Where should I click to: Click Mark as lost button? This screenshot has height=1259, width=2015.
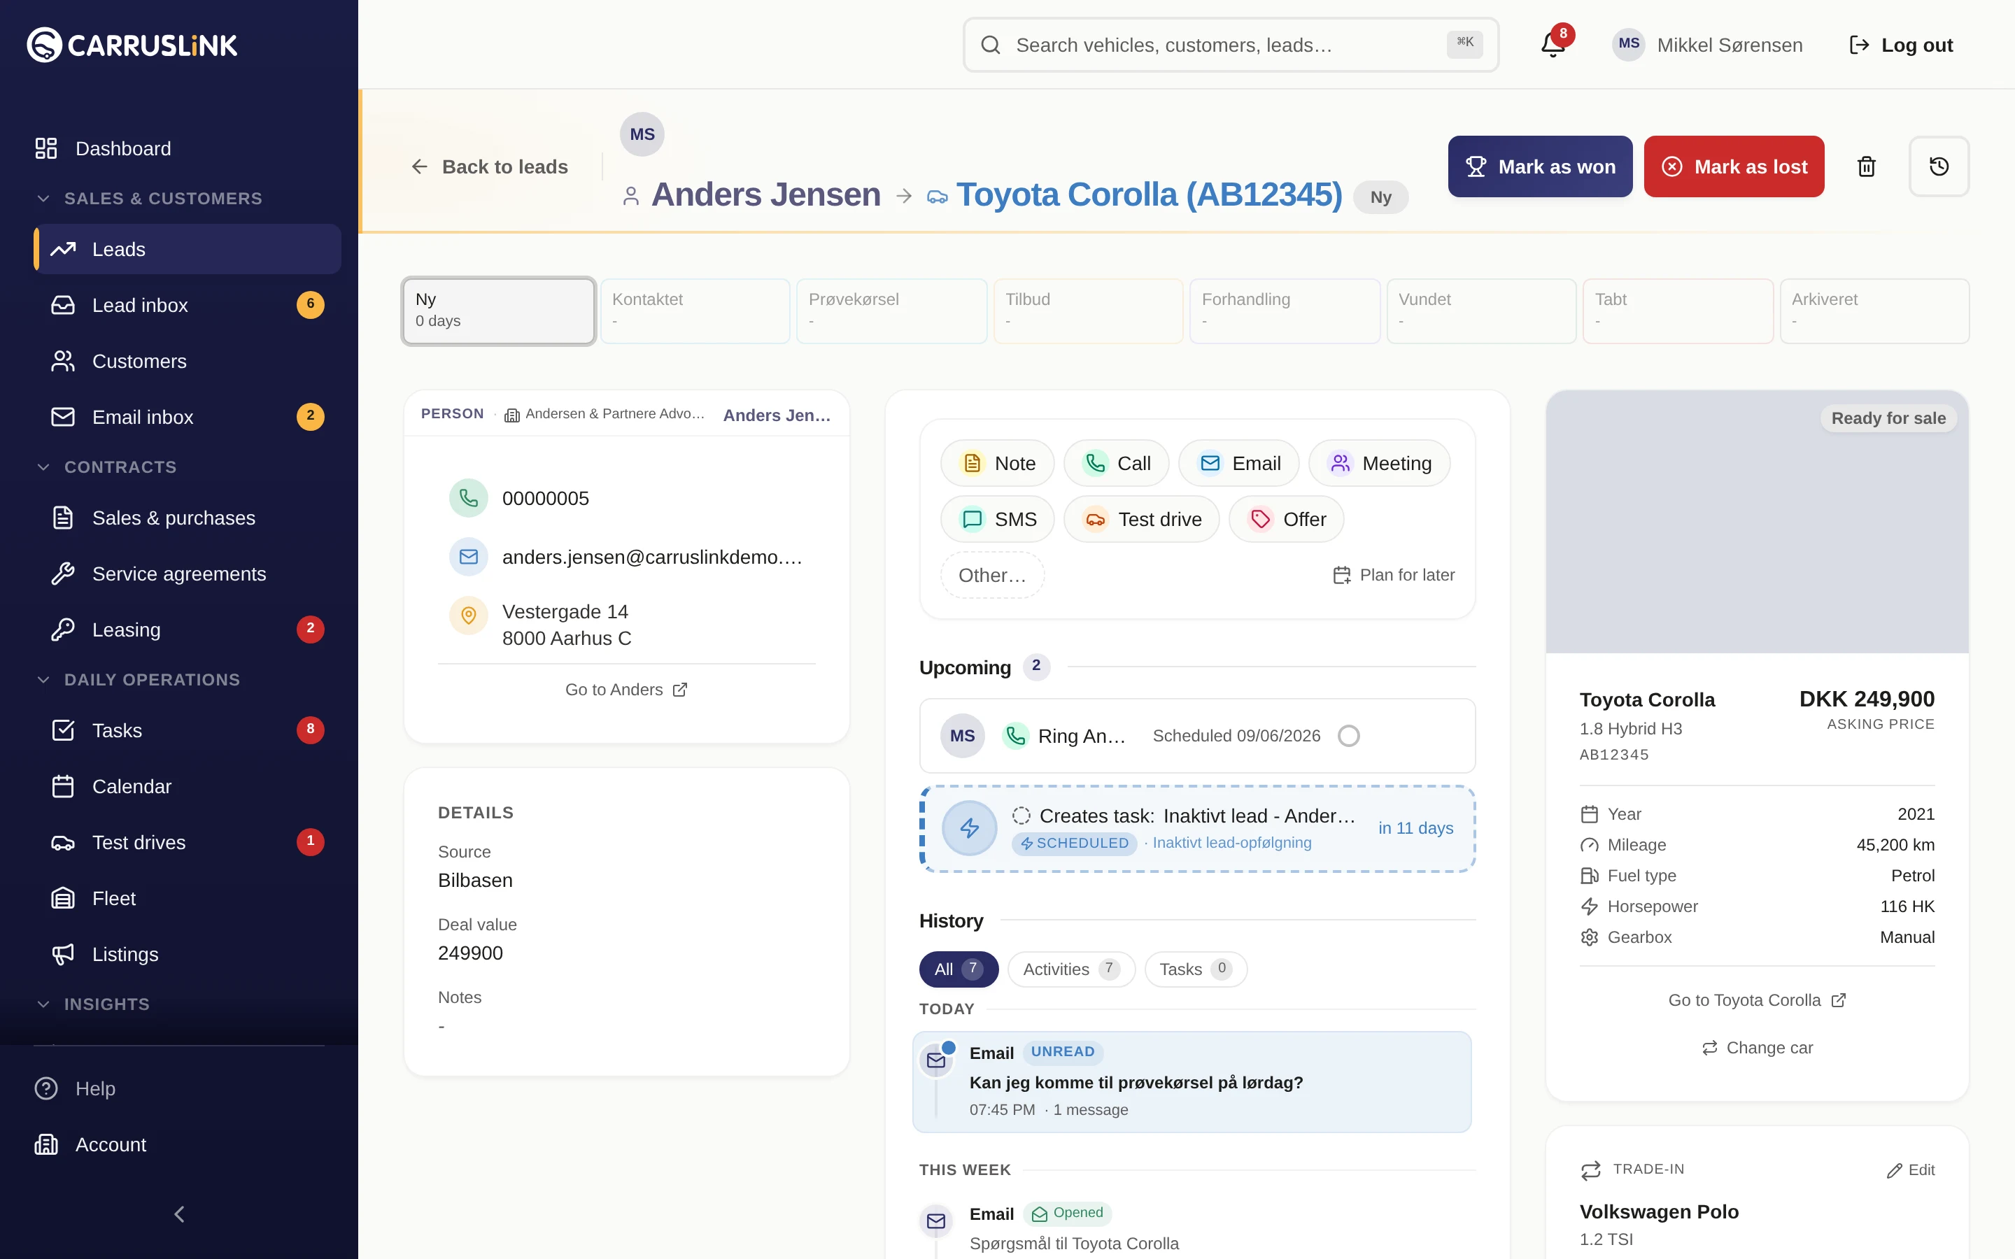pos(1734,166)
